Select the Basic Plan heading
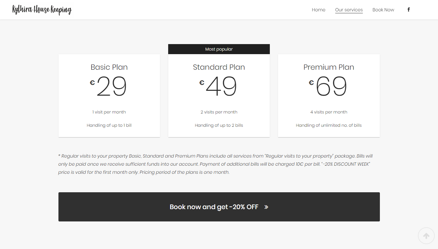The width and height of the screenshot is (438, 249). click(x=109, y=67)
